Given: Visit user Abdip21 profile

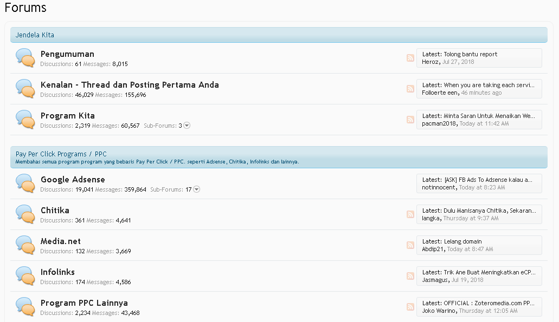Looking at the screenshot, I should click(433, 249).
